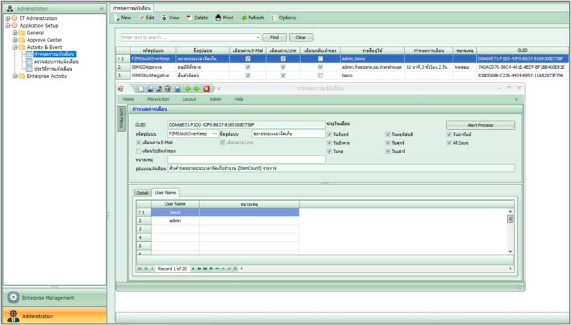This screenshot has width=571, height=325.
Task: Click the green forward arrow icon
Action: [197, 89]
